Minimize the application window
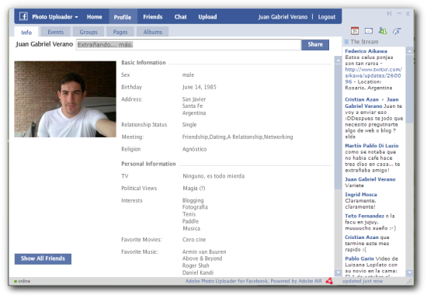The width and height of the screenshot is (427, 298). coord(399,13)
